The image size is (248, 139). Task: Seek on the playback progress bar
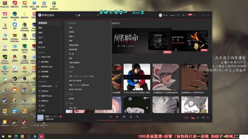tap(124, 120)
